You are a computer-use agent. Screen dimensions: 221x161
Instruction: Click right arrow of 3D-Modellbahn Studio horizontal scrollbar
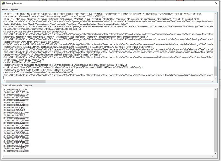click(212, 157)
